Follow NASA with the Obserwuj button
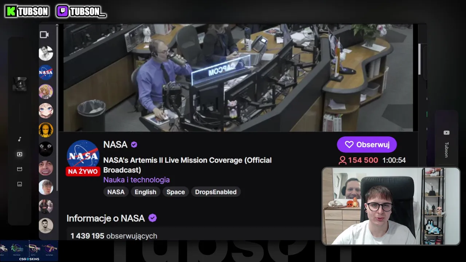Screen dimensions: 466x262 pyautogui.click(x=367, y=144)
